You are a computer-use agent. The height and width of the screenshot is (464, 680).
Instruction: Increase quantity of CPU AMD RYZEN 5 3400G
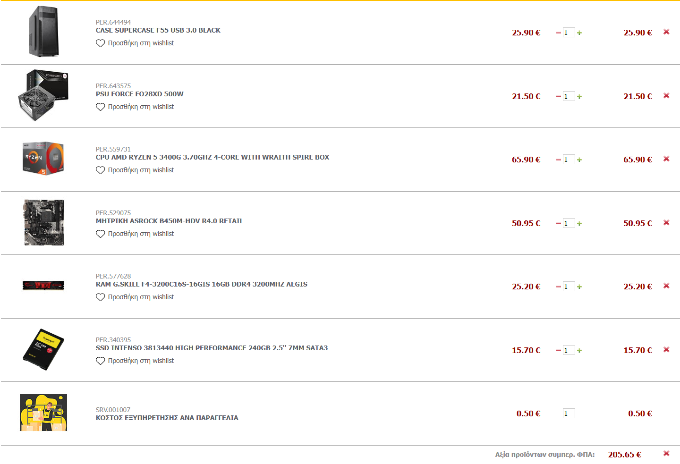[x=579, y=160]
